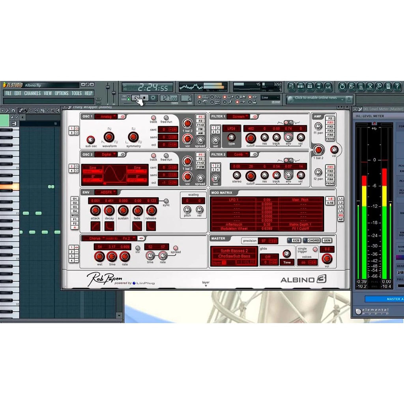Open the piano roll toolbar icon
Screen dimensions: 404x404
click(x=310, y=86)
